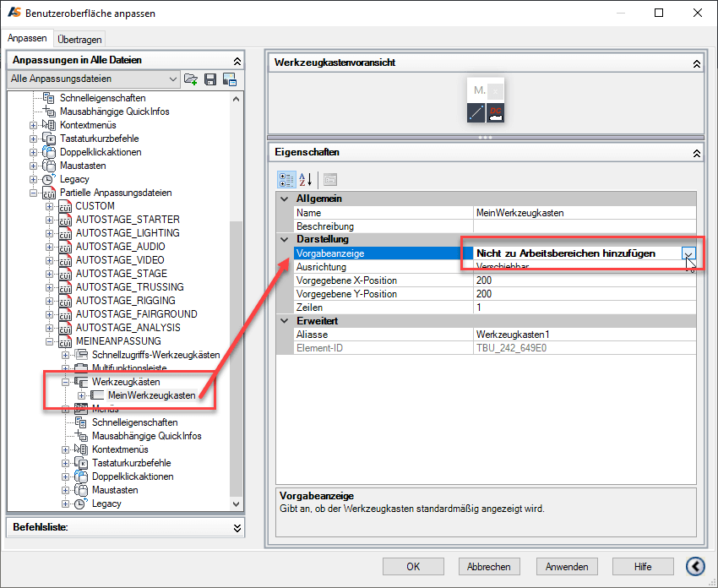
Task: Switch to the Anpassen tab
Action: 27,38
